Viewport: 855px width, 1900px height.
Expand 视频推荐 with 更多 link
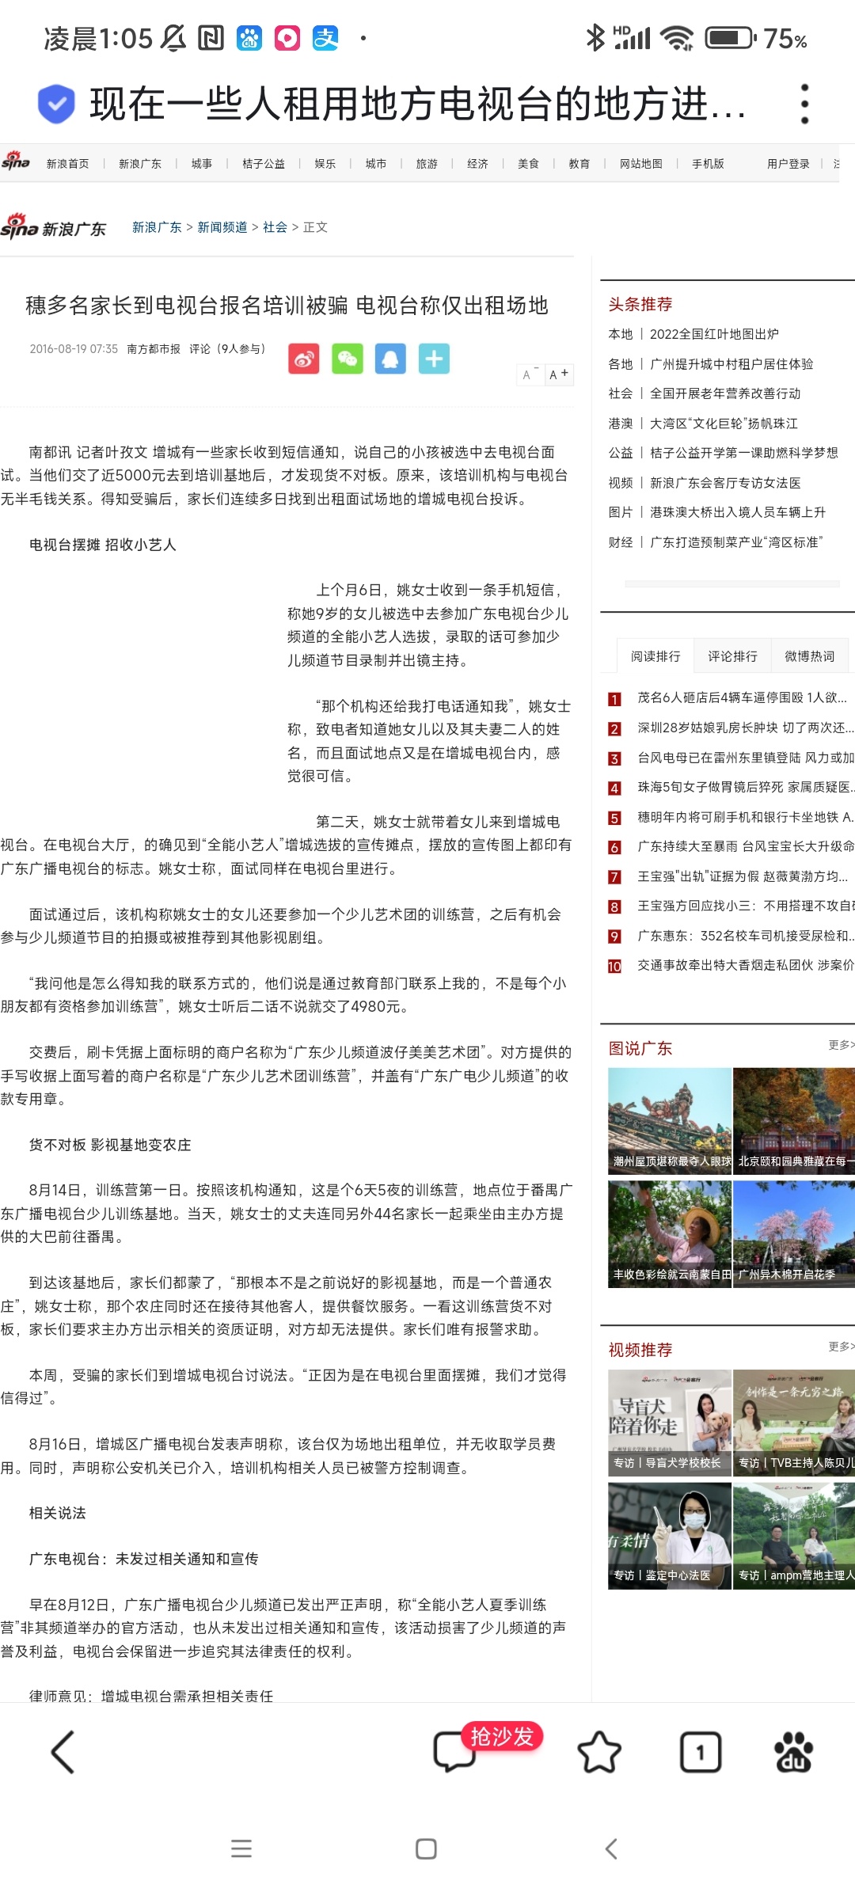(842, 1347)
